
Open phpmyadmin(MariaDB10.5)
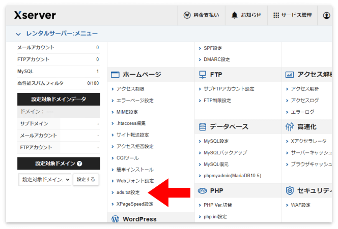(x=232, y=176)
